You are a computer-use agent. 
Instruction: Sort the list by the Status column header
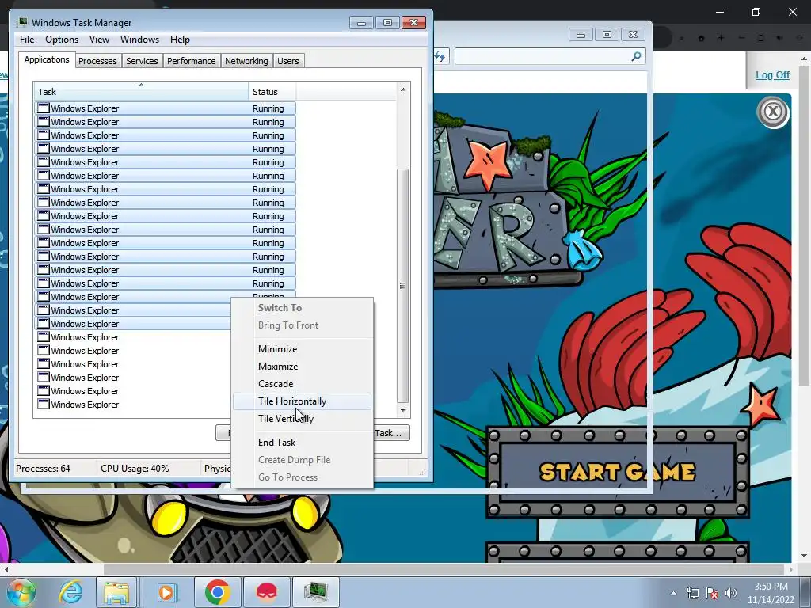[272, 92]
